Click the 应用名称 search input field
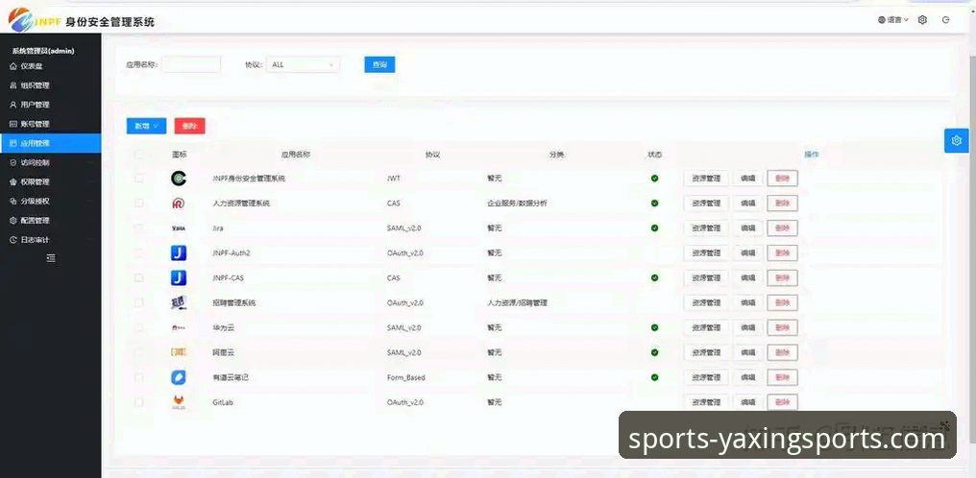 coord(191,64)
